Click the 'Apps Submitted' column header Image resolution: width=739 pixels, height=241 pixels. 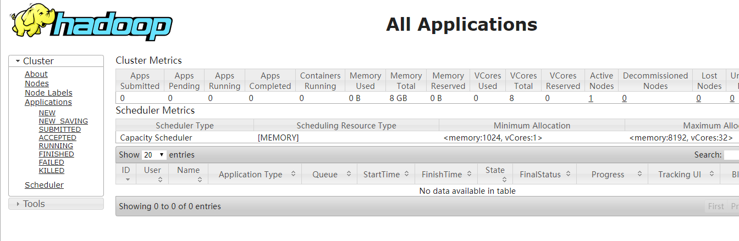[140, 81]
